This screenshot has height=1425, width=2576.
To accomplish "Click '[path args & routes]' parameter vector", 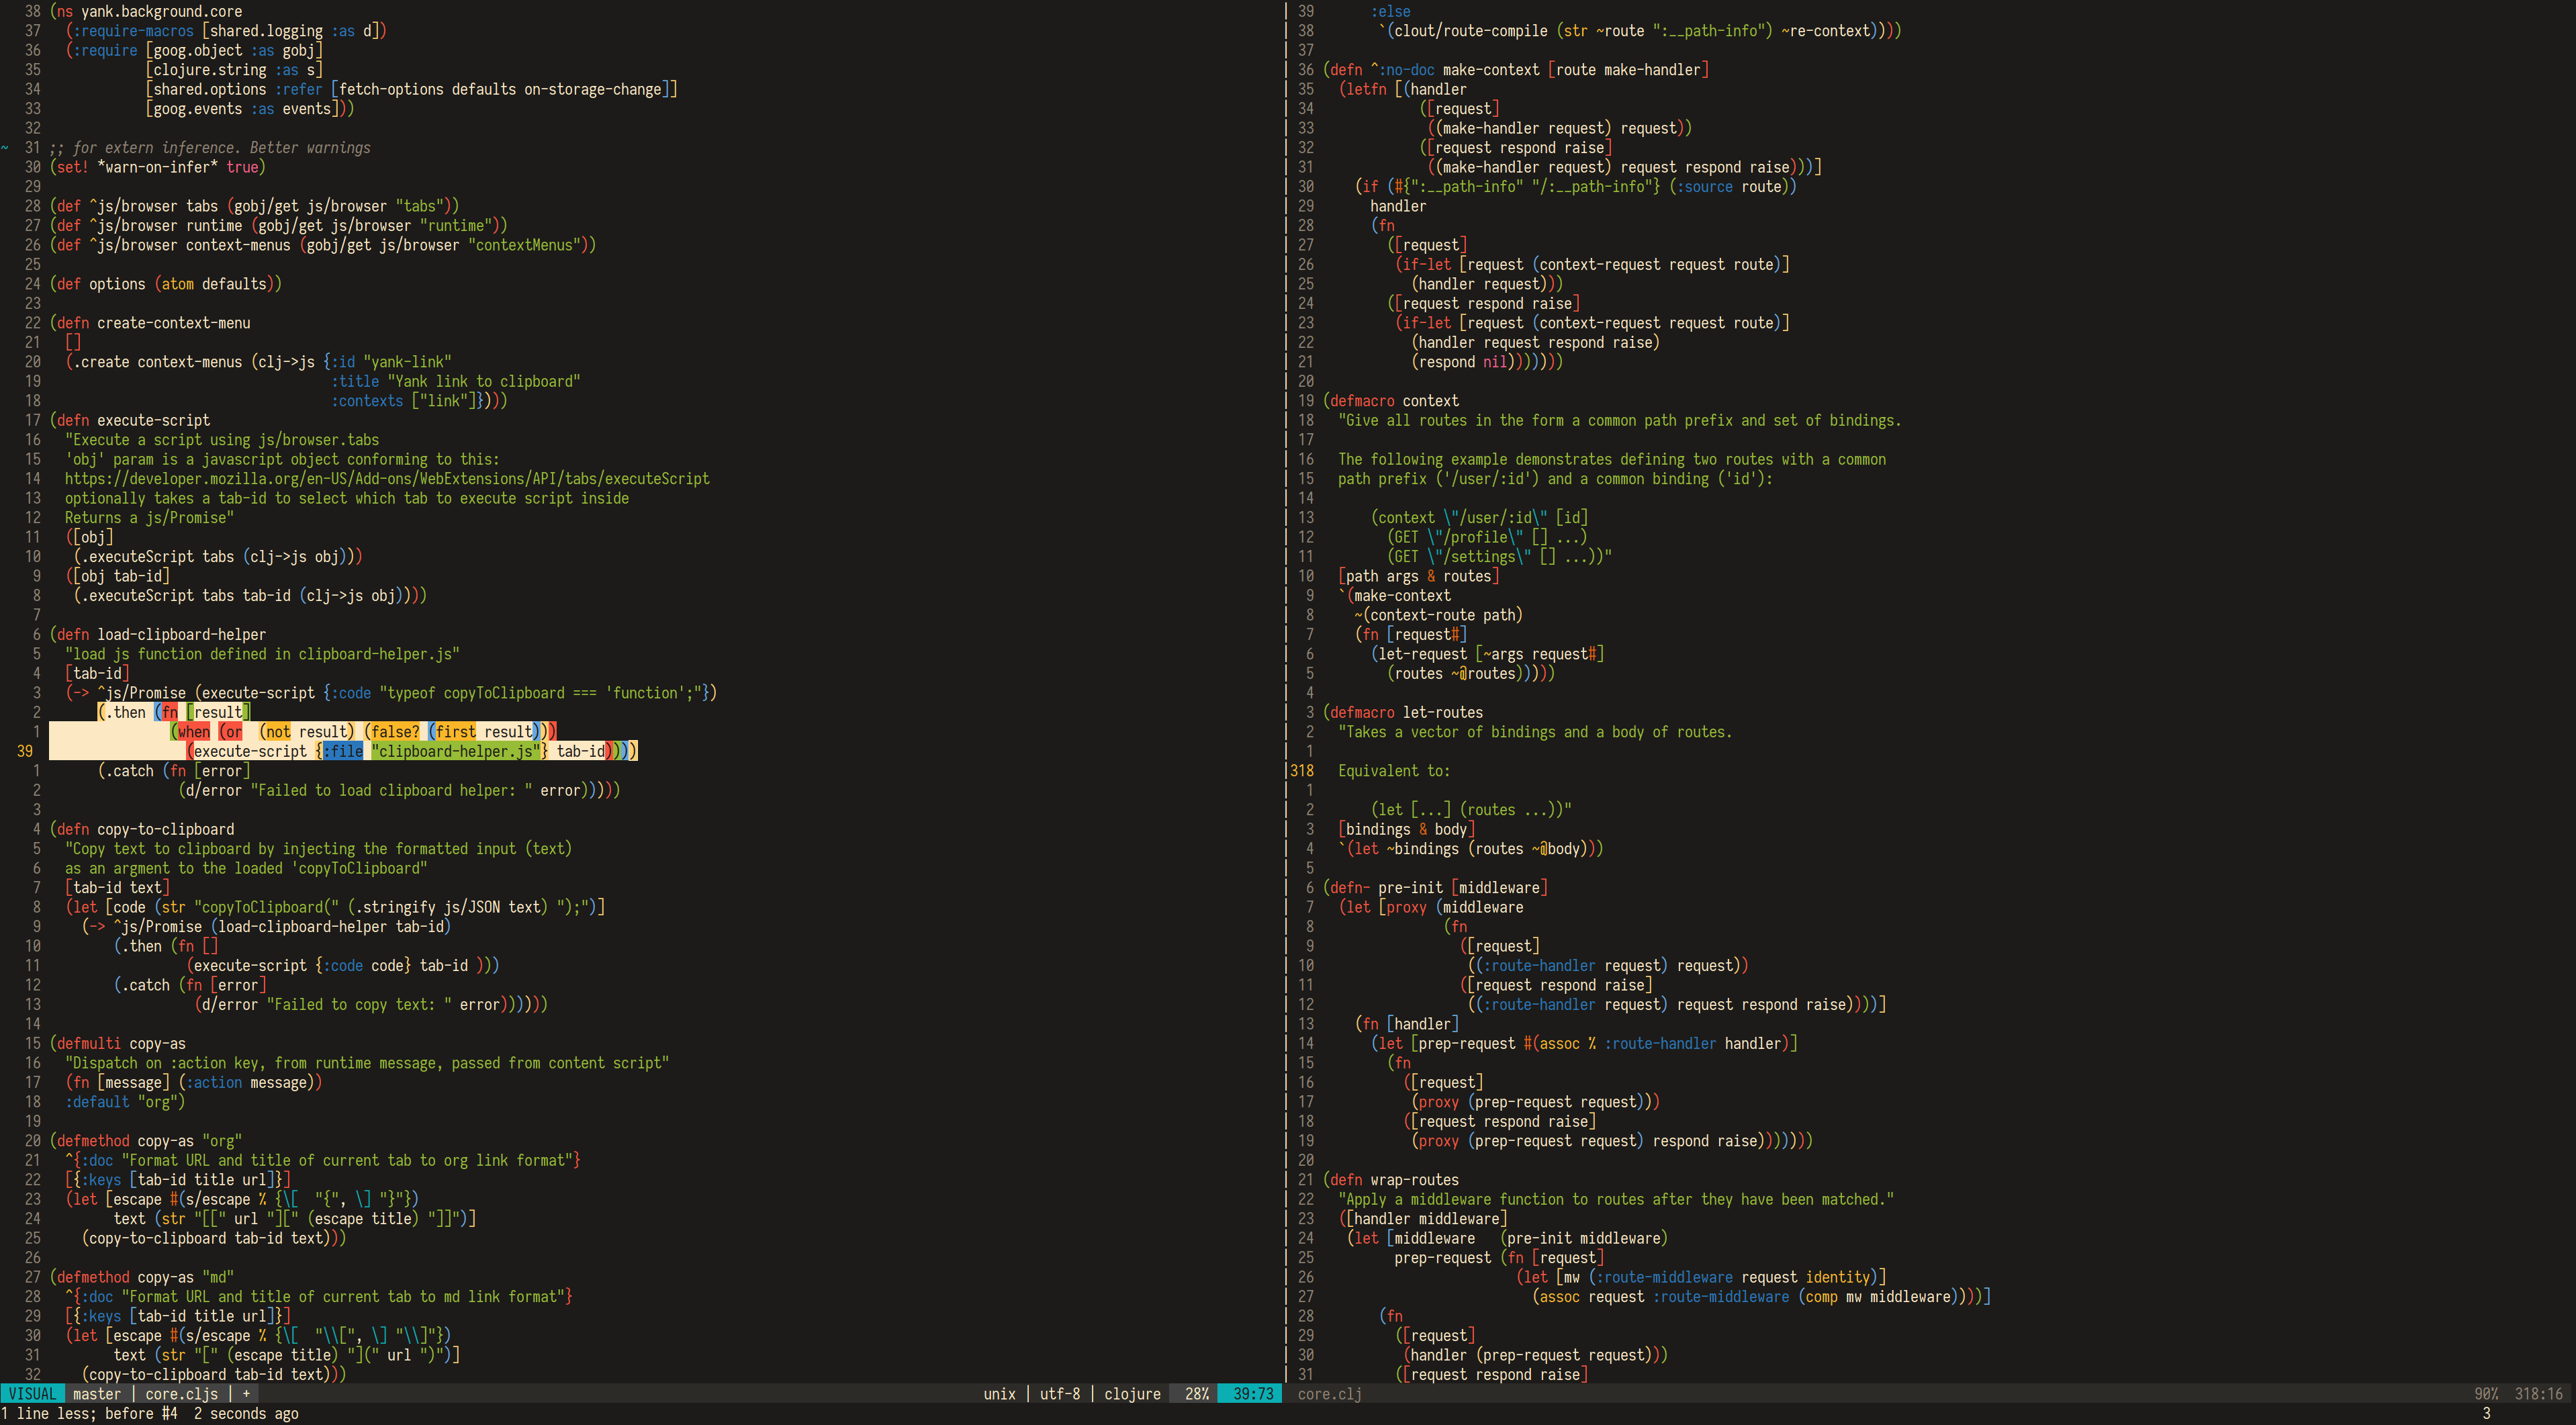I will 1418,576.
